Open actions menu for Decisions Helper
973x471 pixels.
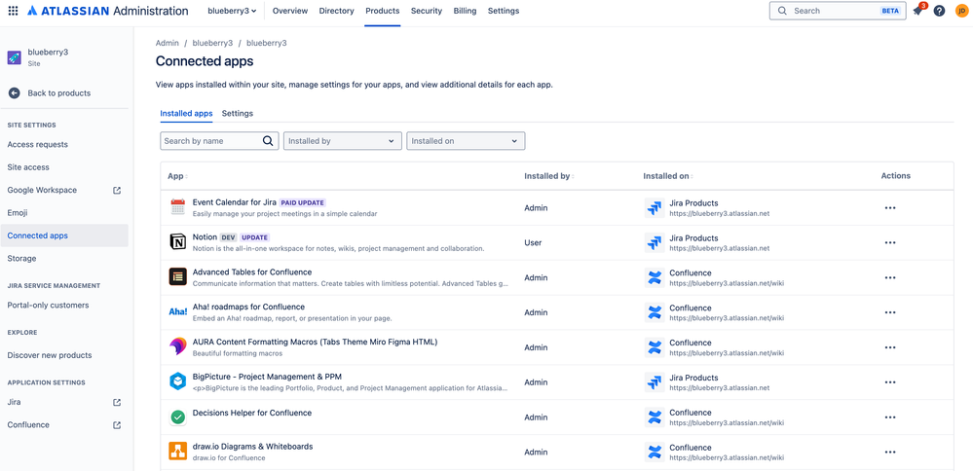pos(890,417)
